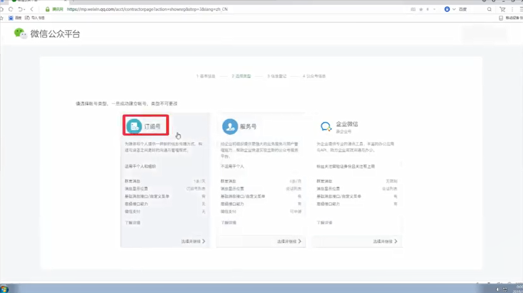
Task: Click 服务号 群发消息 row label
Action: (228, 181)
